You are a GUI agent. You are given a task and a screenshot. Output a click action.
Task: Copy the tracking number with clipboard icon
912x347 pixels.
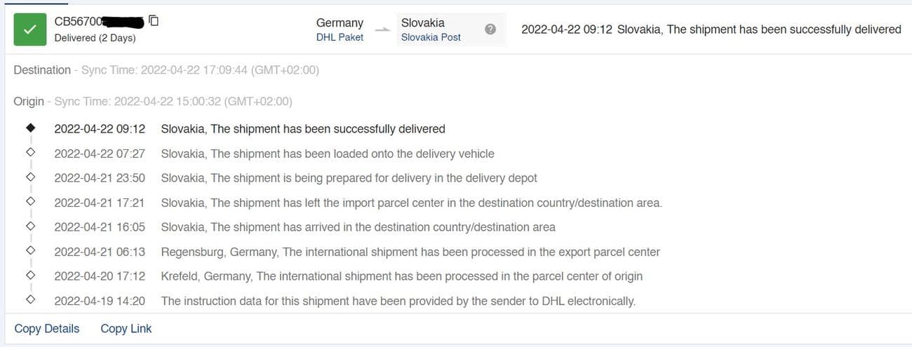pos(154,21)
